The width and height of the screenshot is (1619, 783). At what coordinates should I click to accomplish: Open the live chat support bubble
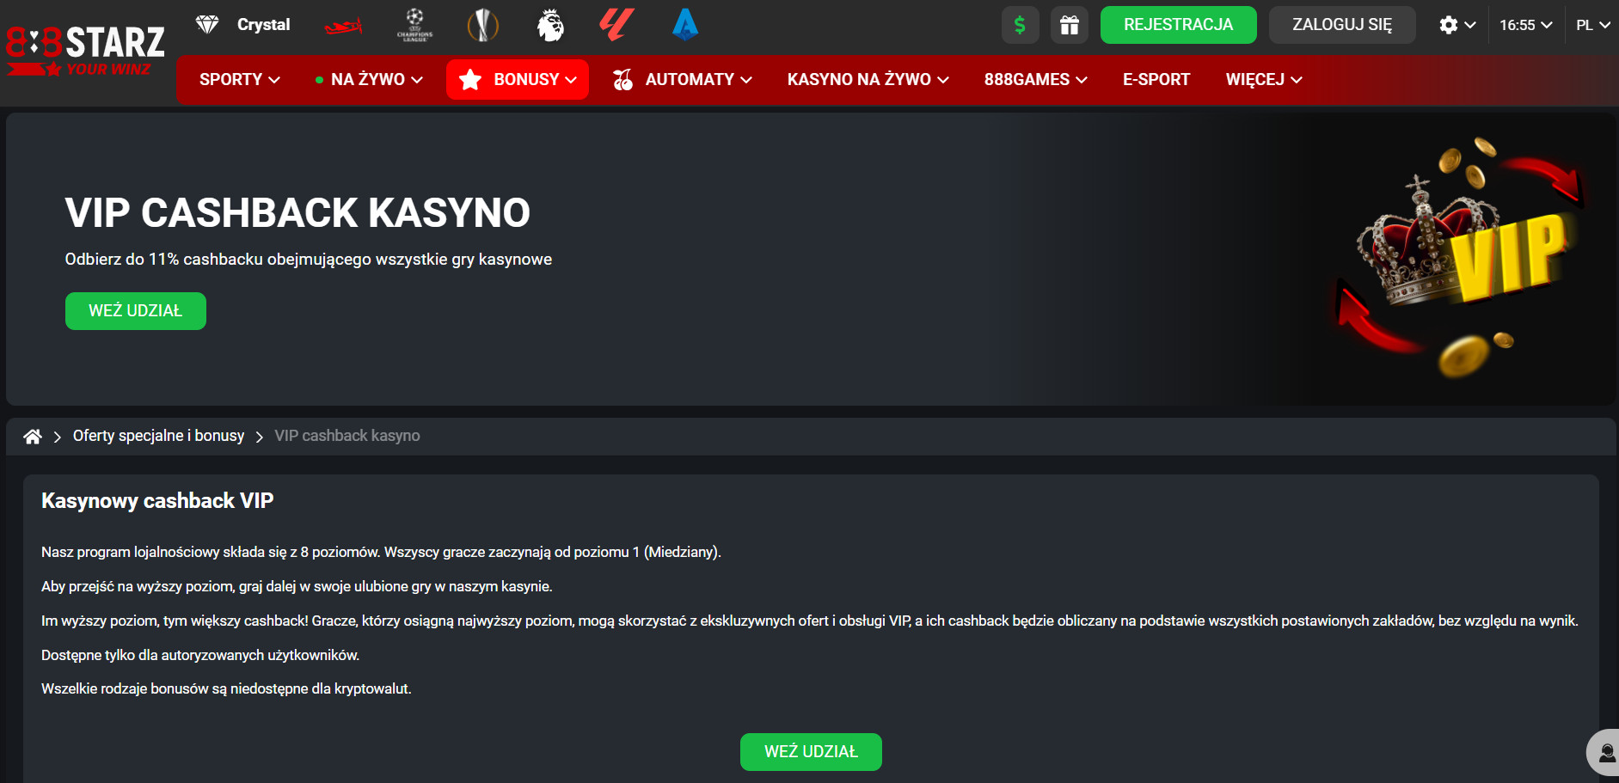click(x=1605, y=753)
